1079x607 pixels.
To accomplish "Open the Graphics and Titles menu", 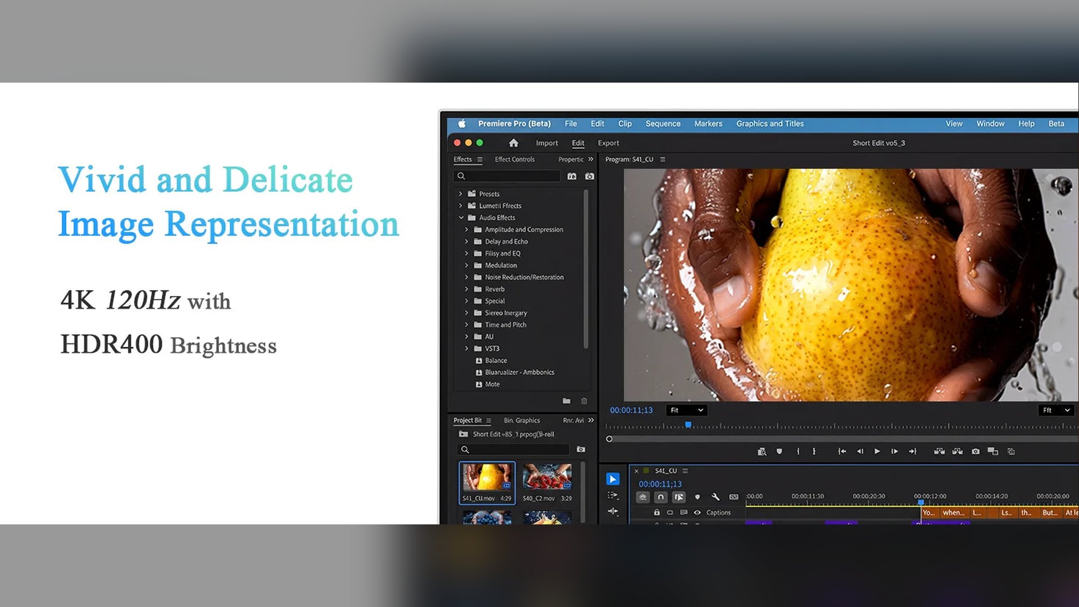I will [770, 124].
